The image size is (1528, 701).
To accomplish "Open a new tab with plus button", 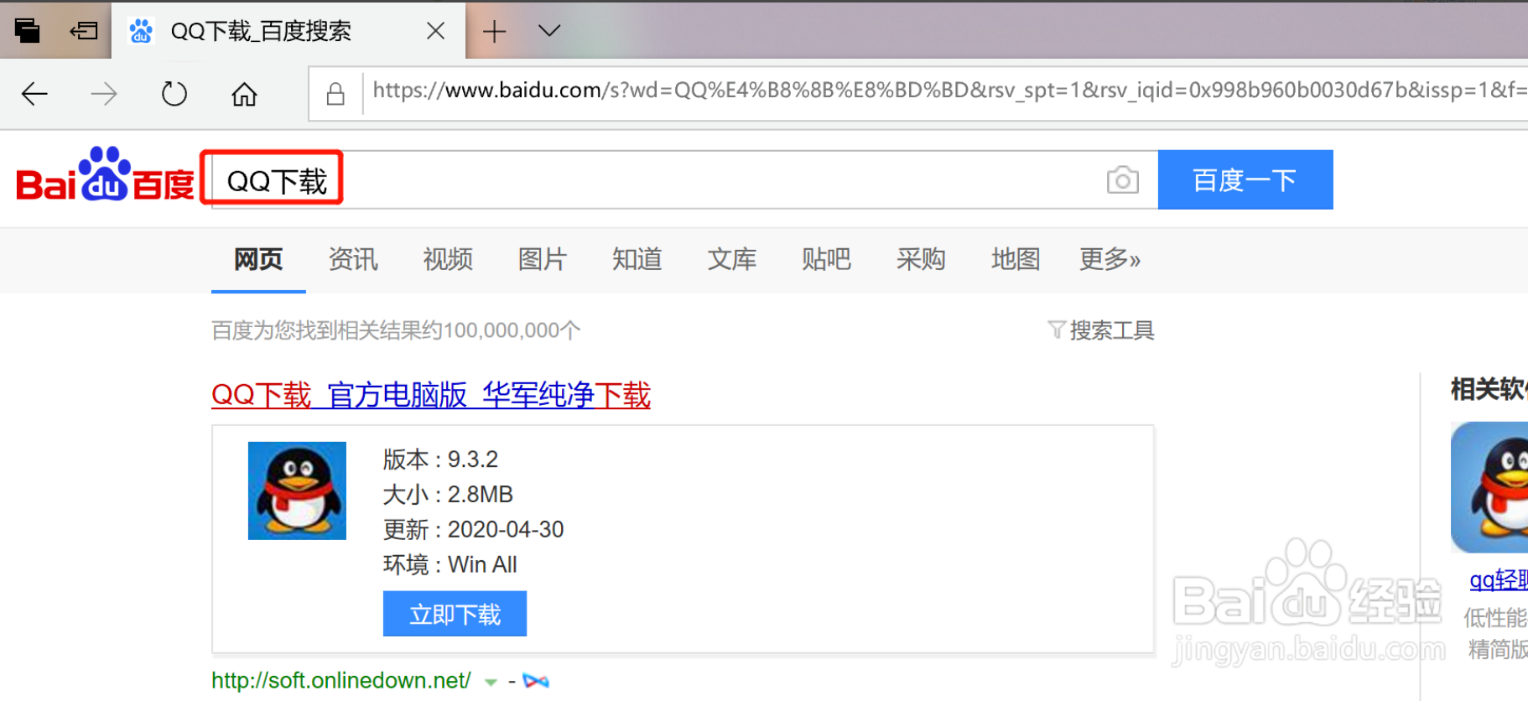I will point(494,32).
